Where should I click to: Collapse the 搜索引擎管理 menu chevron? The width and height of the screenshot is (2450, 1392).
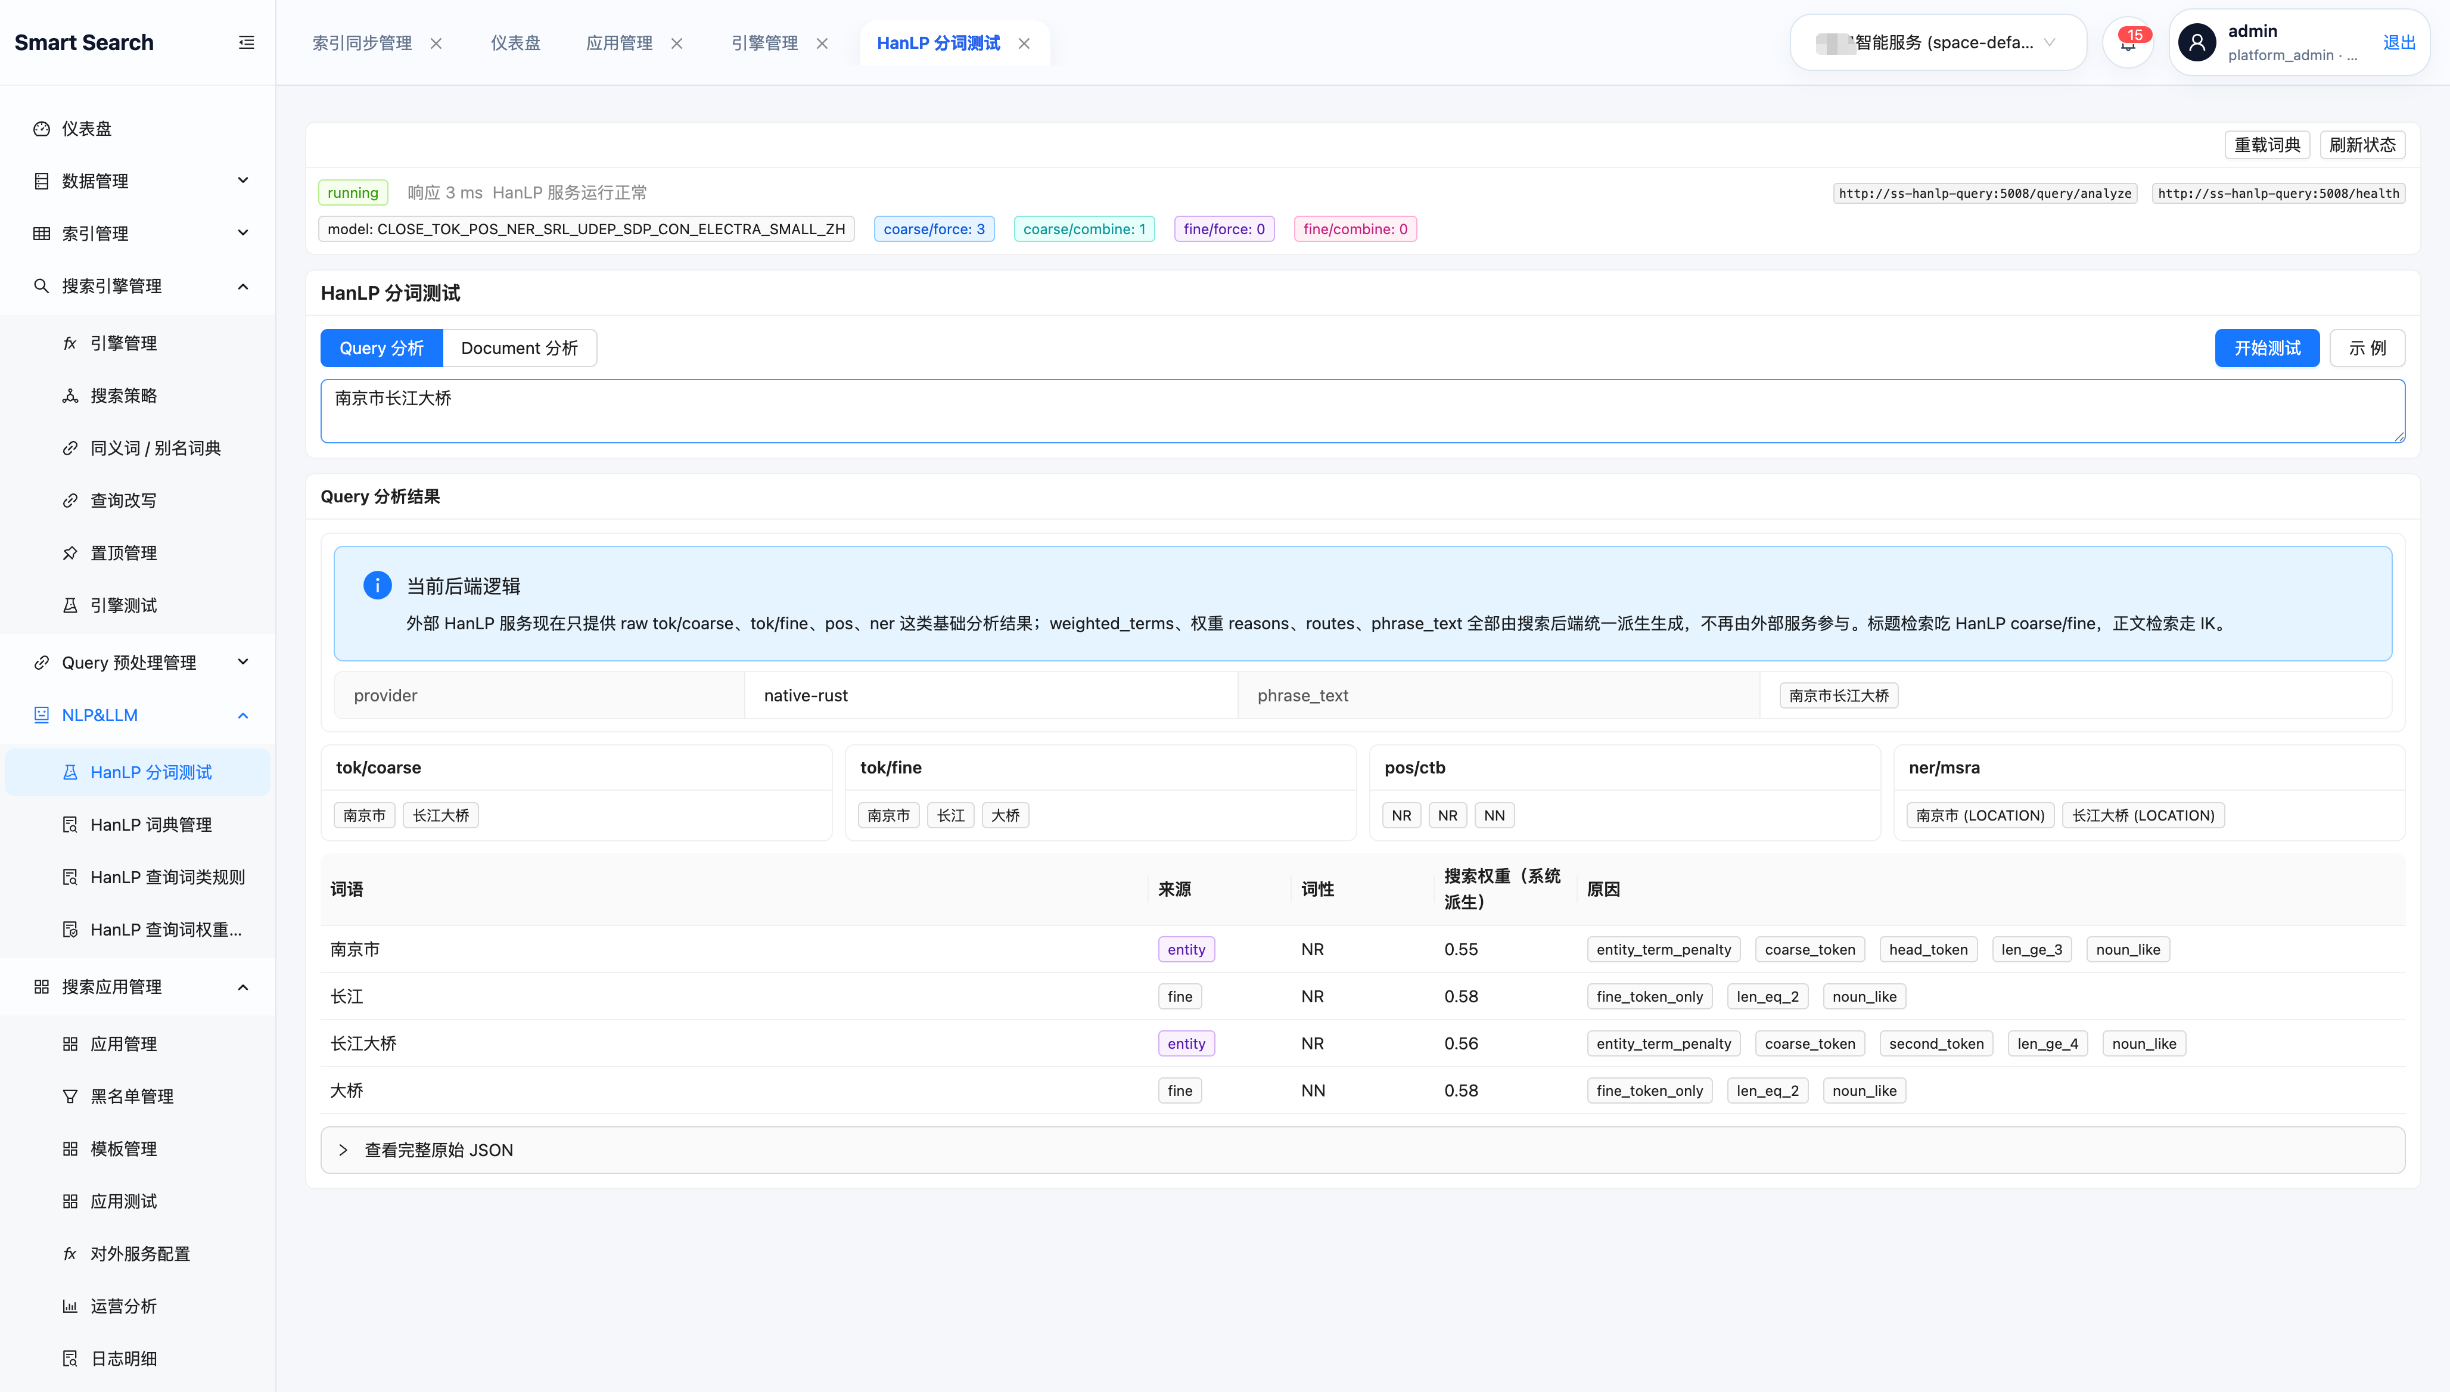[x=243, y=286]
